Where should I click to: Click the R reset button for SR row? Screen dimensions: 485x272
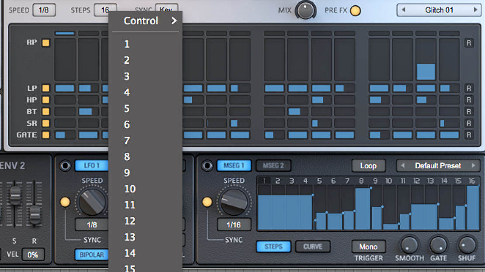click(x=469, y=123)
